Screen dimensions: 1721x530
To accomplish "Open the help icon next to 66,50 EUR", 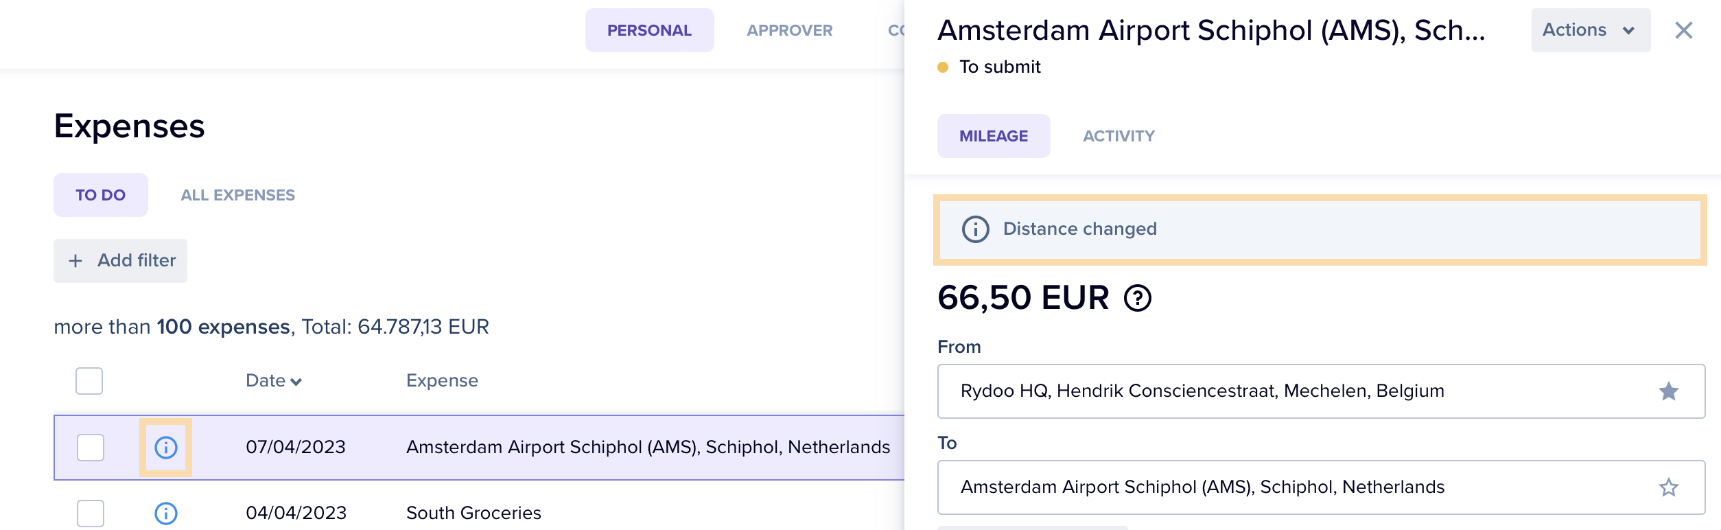I will pos(1137,298).
